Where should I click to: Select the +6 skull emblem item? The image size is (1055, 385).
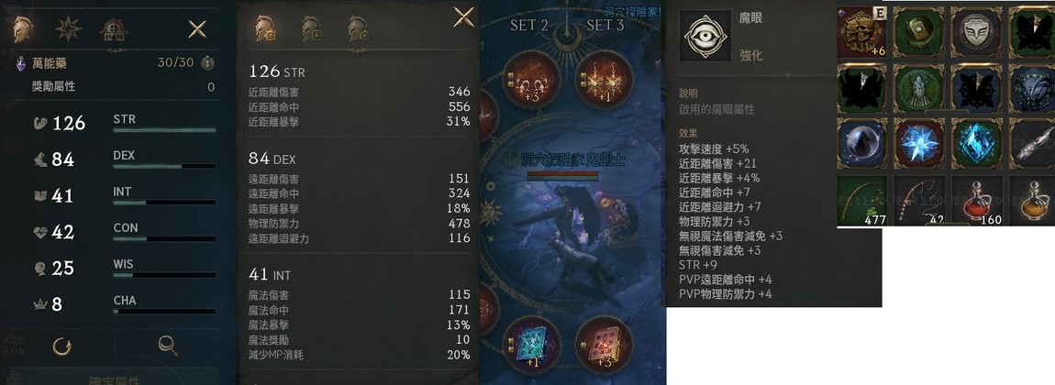click(x=862, y=31)
